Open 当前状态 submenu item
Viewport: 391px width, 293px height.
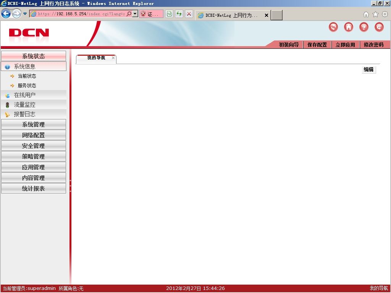(27, 76)
